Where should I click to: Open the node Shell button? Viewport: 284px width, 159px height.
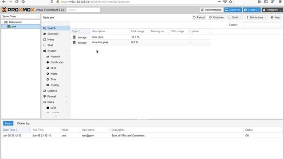coord(233,18)
